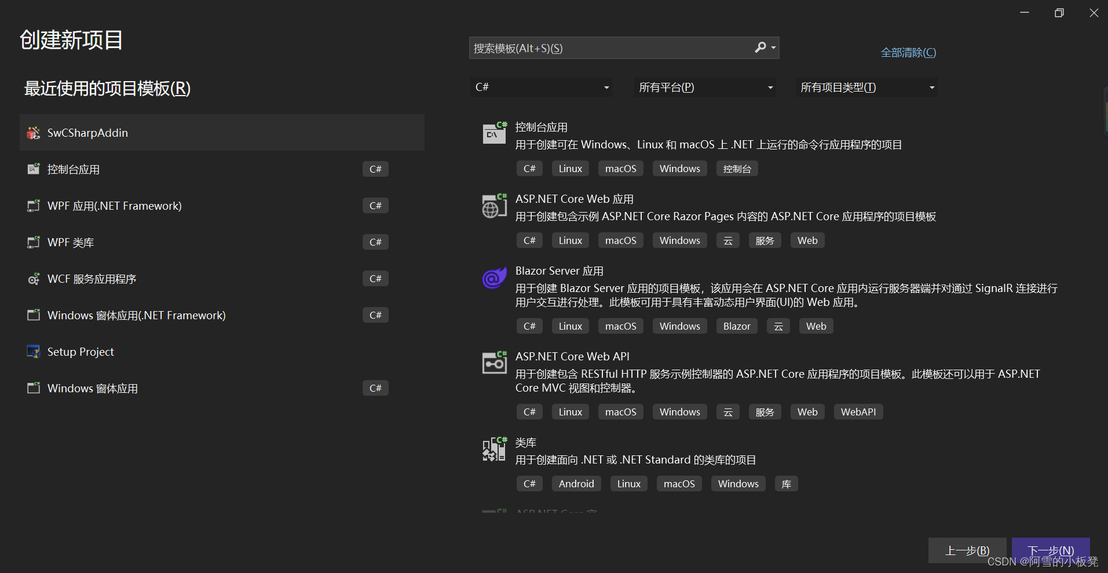Click the Web tag under ASP.NET Core Web 应用
Viewport: 1108px width, 573px height.
tap(807, 240)
